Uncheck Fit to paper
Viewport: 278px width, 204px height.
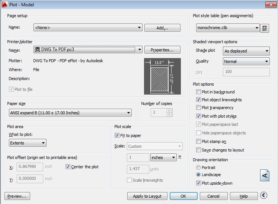pyautogui.click(x=117, y=136)
